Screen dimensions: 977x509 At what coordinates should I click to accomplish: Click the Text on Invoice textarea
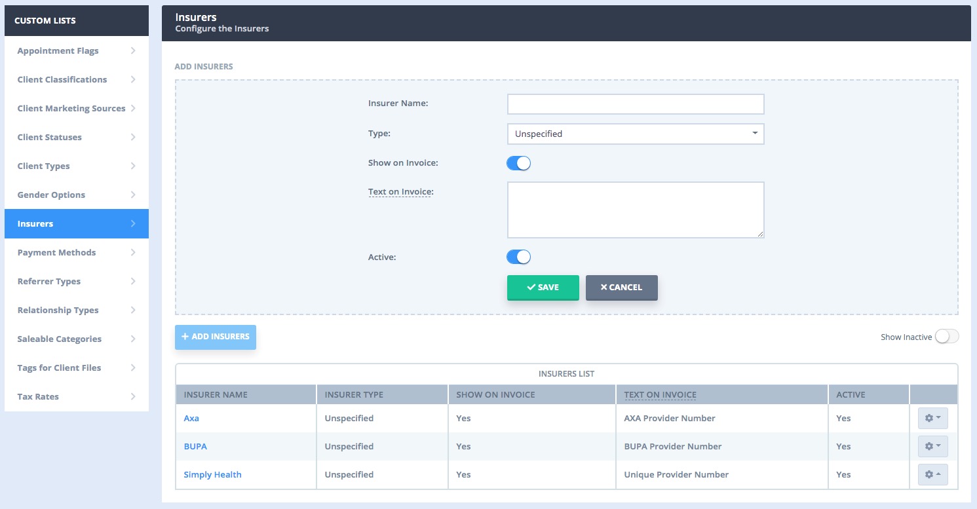[636, 210]
